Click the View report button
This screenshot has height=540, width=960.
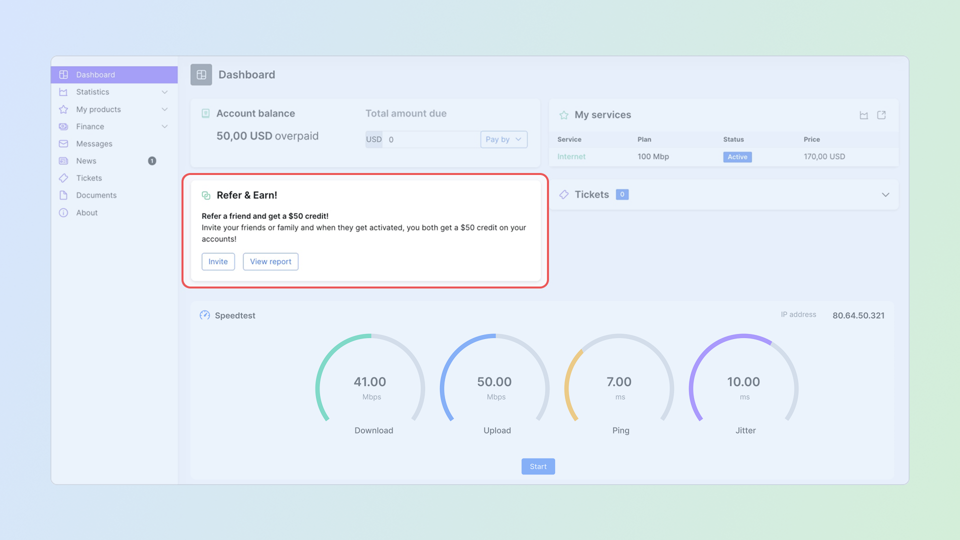[270, 261]
